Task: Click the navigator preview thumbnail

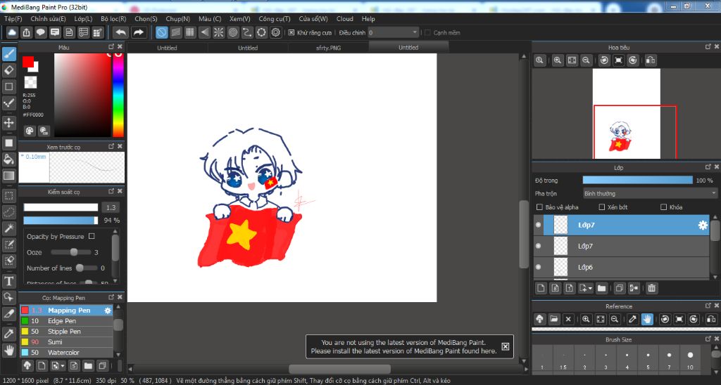Action: point(626,114)
